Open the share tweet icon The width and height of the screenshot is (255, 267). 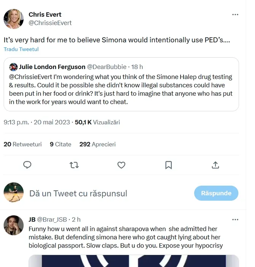215,165
